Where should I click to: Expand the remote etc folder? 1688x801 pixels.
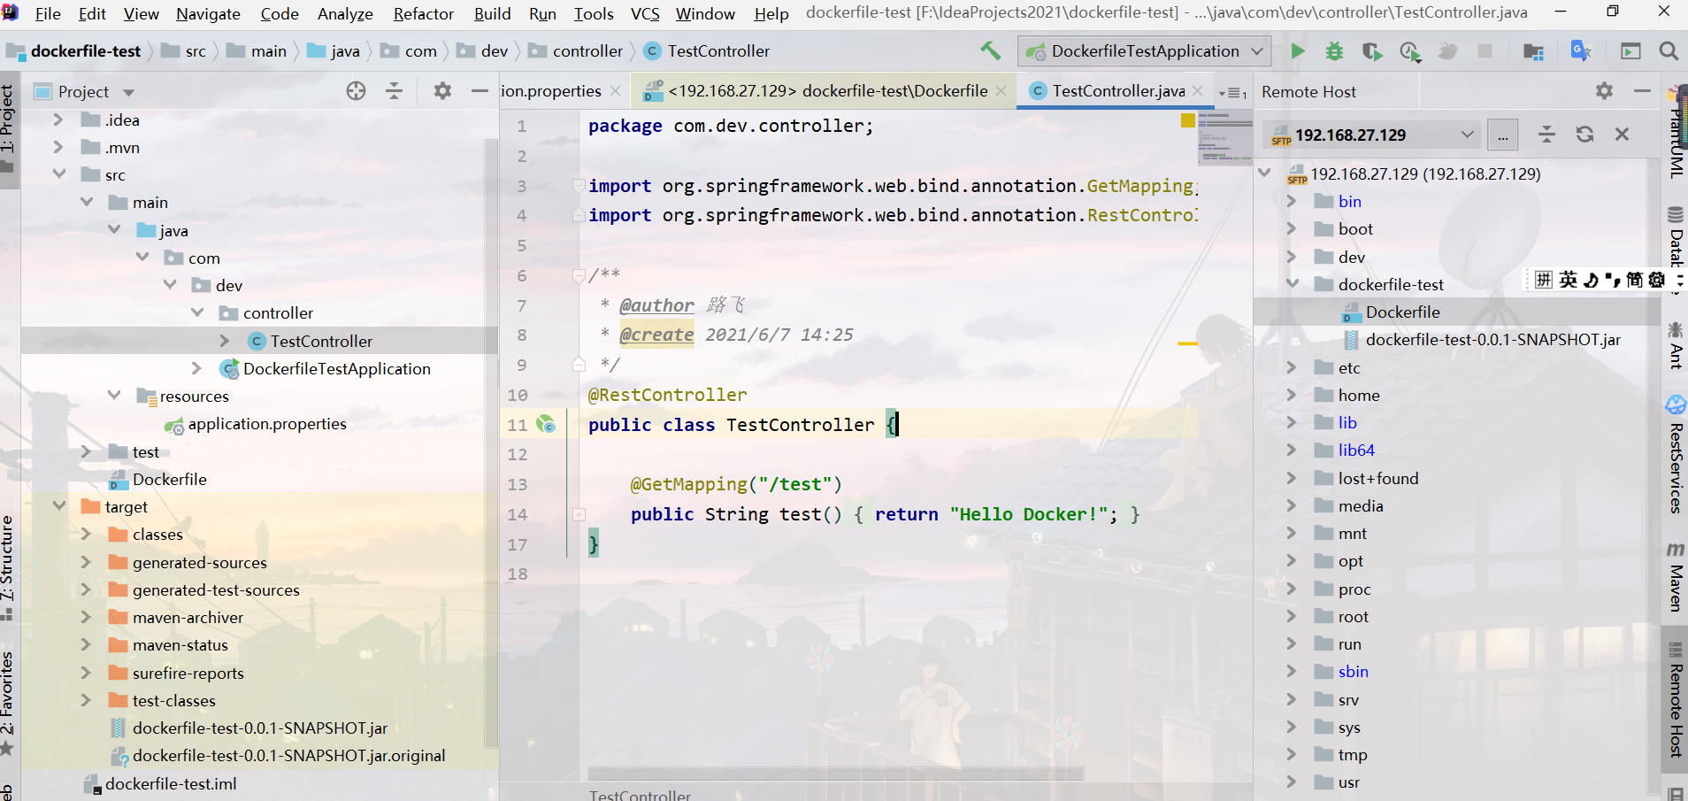(x=1292, y=367)
